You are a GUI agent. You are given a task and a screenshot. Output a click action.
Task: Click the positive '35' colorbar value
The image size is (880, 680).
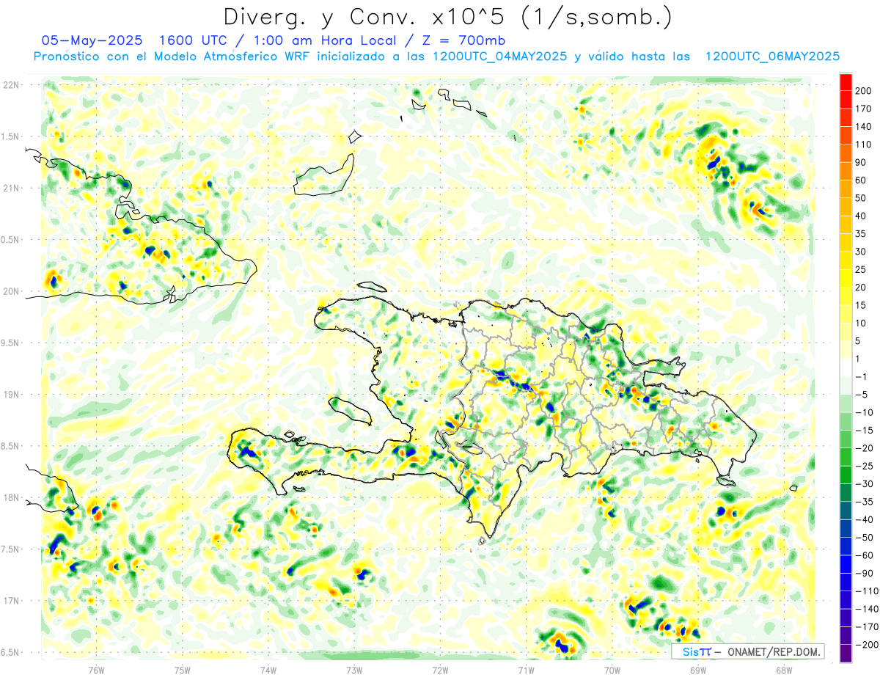pos(861,234)
